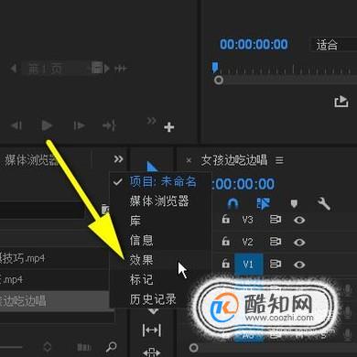Screen dimensions: 357x357
Task: Click the V3 track target label
Action: point(247,220)
